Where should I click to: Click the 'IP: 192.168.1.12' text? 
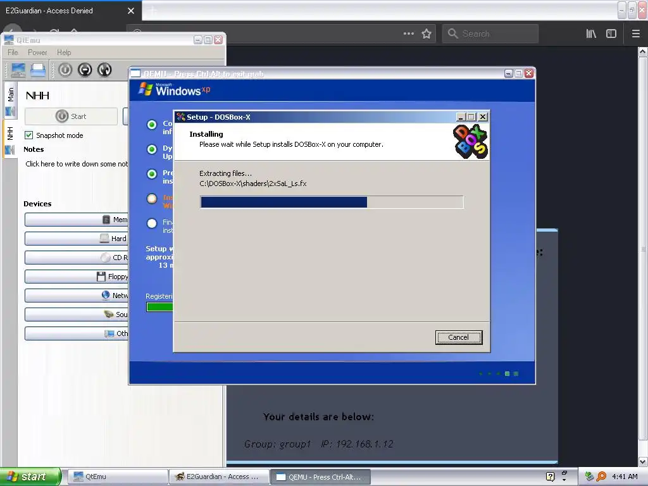[x=357, y=444]
